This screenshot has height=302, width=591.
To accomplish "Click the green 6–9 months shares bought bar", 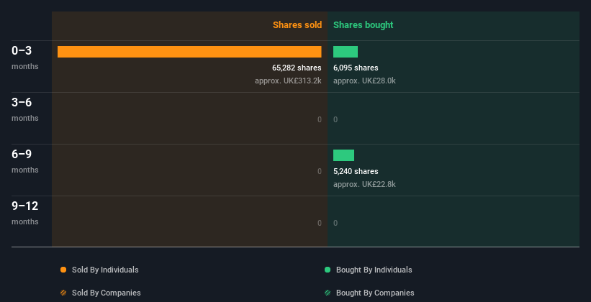I will click(x=343, y=155).
